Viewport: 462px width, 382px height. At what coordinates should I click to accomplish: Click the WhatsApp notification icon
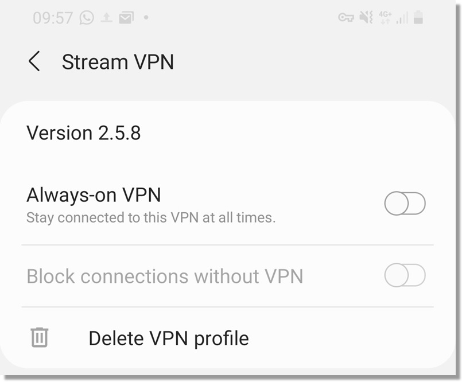pos(87,18)
